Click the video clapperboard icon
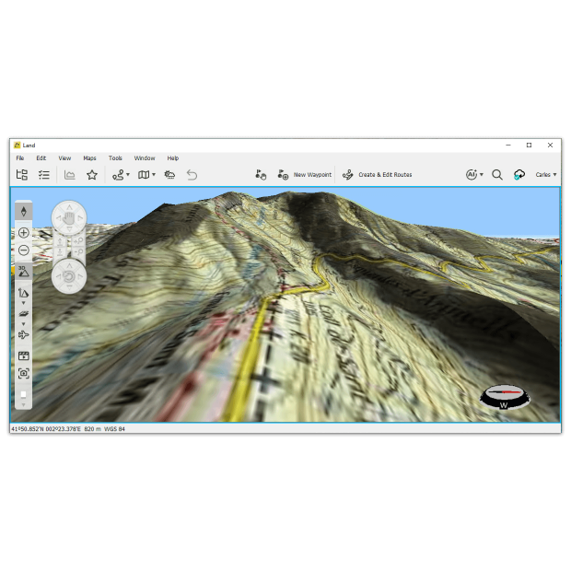Image resolution: width=571 pixels, height=571 pixels. (x=24, y=355)
